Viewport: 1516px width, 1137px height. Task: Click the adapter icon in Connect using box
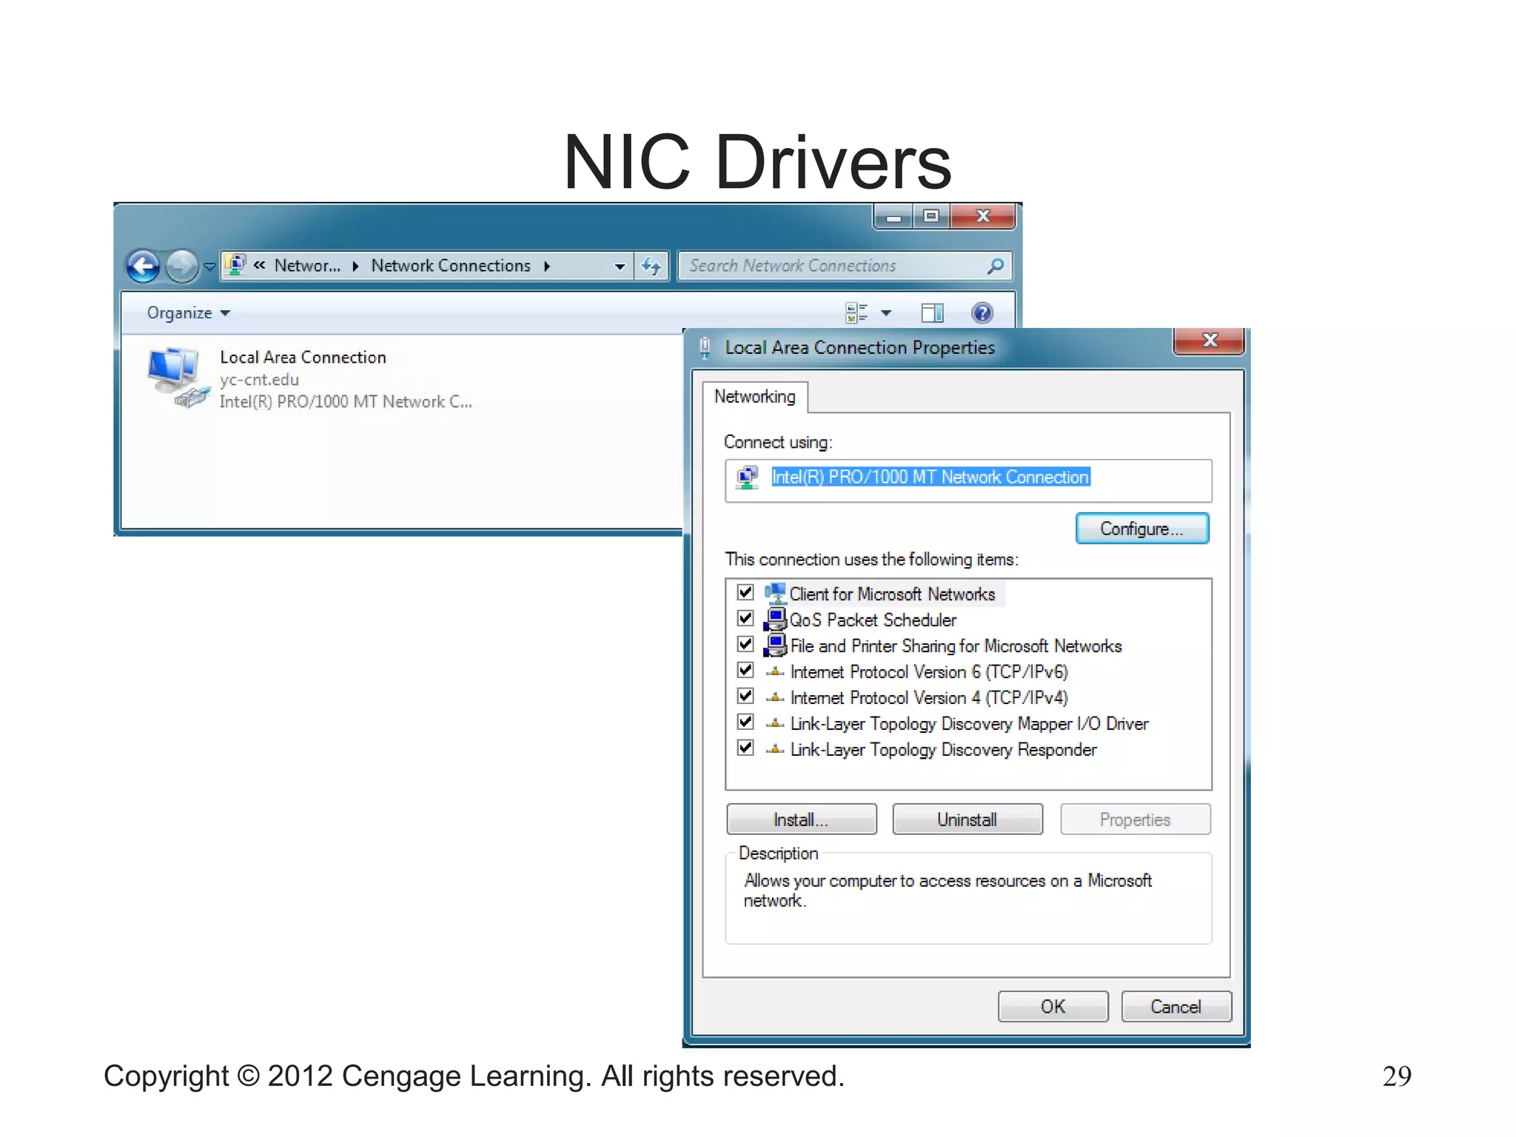748,477
